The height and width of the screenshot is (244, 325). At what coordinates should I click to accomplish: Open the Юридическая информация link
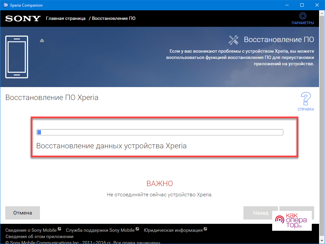(173, 230)
